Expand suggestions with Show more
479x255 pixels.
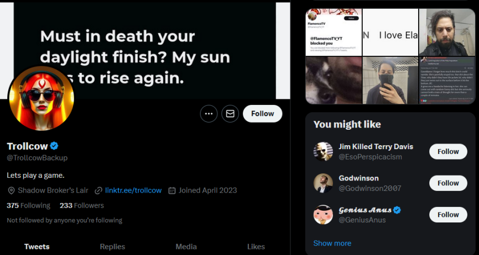click(x=332, y=243)
